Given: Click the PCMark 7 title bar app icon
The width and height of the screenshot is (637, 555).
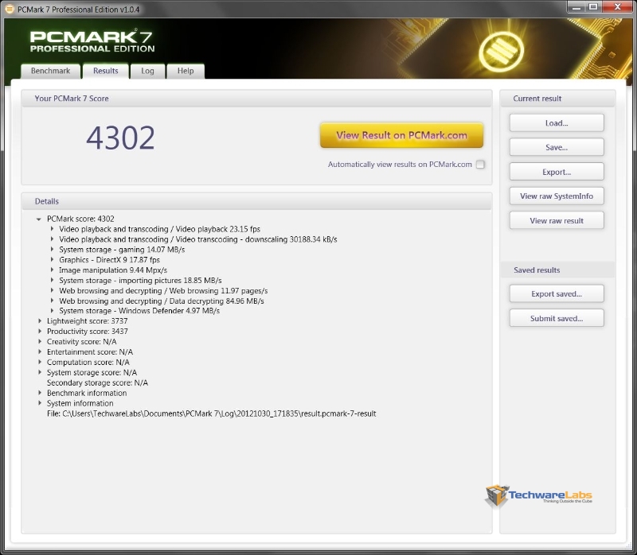Looking at the screenshot, I should coord(9,9).
